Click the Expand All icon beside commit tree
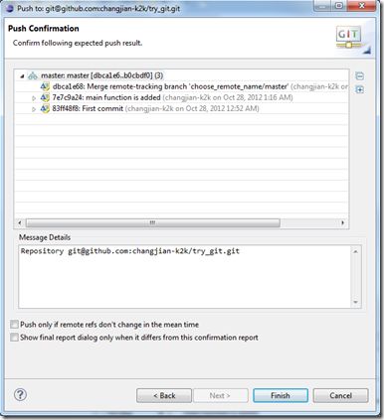Image resolution: width=384 pixels, height=420 pixels. pos(359,89)
